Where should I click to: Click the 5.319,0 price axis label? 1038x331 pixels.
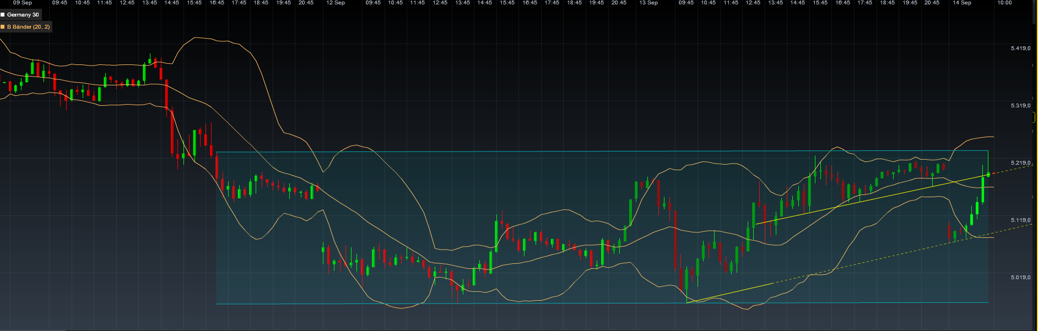(x=1020, y=106)
